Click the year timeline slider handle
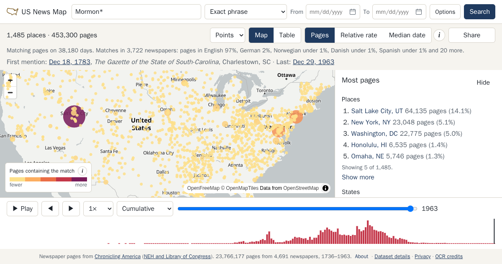 (411, 209)
